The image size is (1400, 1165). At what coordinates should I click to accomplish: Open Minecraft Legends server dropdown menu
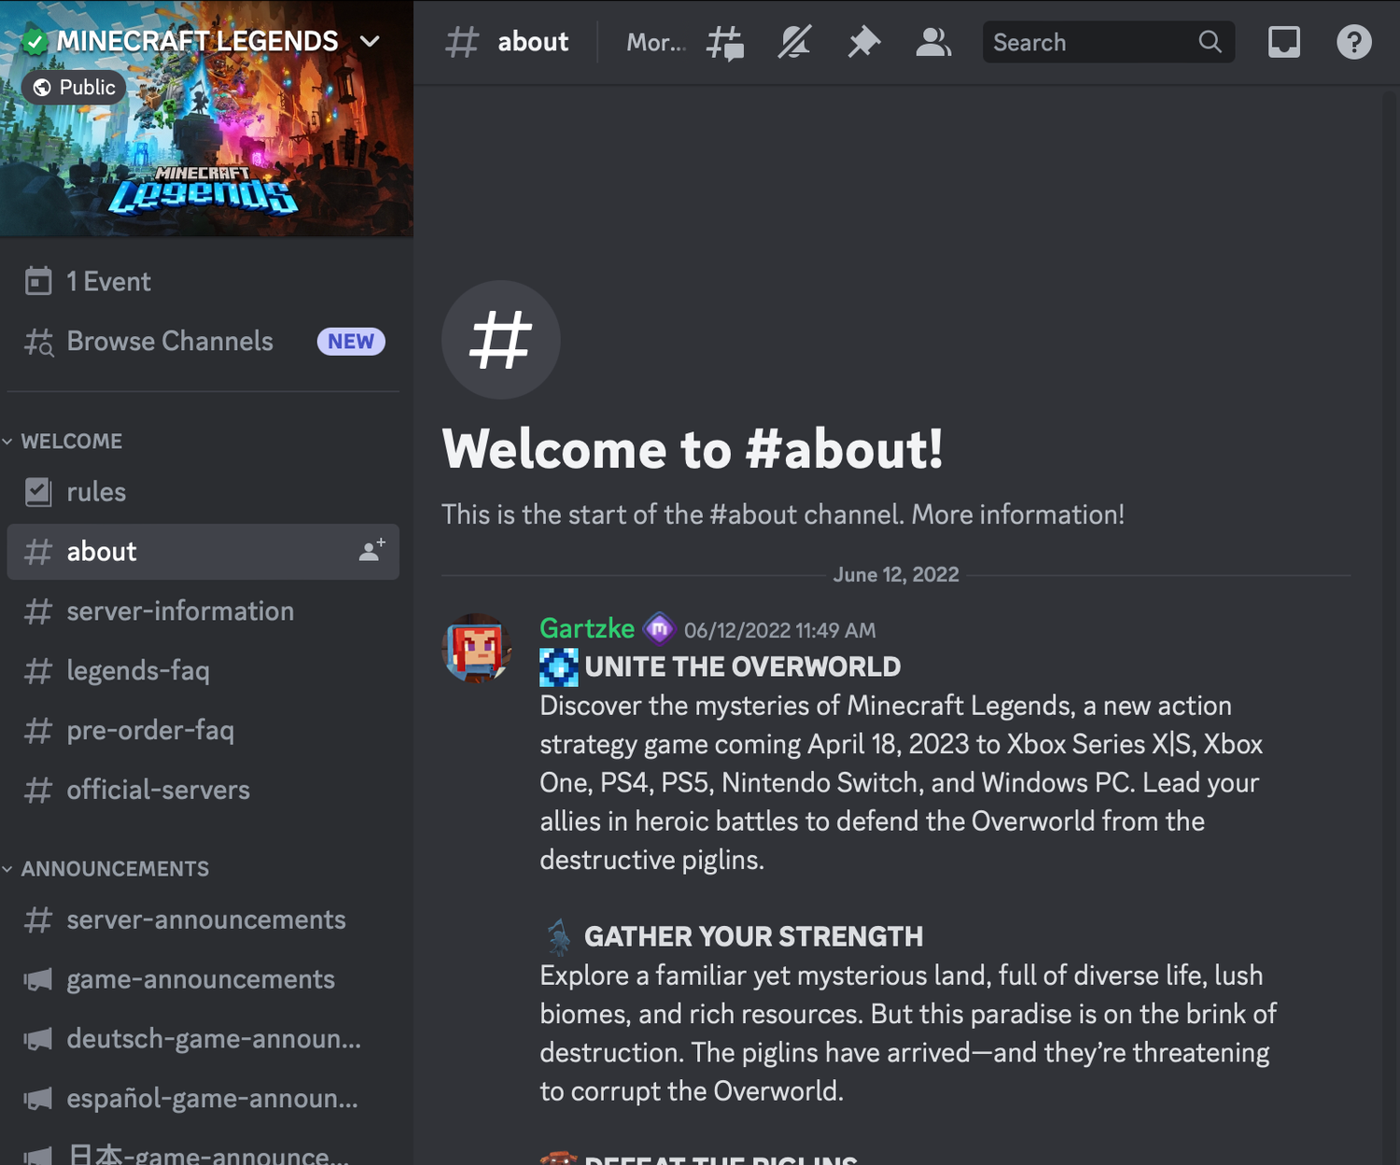[370, 41]
